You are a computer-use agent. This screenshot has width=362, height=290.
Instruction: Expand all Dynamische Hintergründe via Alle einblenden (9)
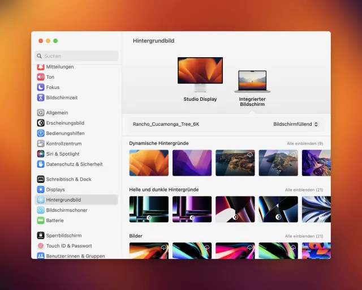304,144
